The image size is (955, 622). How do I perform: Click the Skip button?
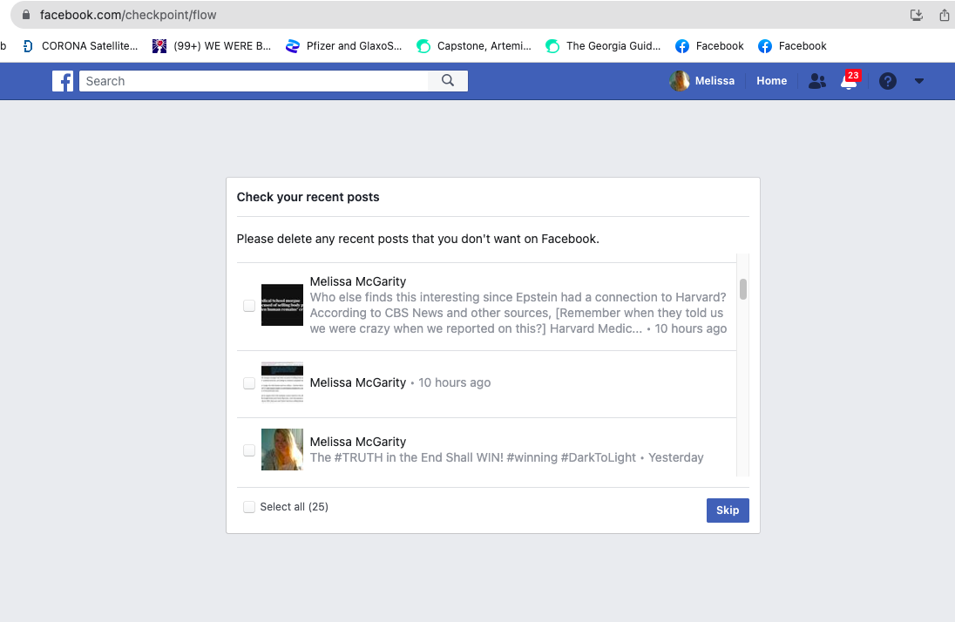click(x=728, y=510)
